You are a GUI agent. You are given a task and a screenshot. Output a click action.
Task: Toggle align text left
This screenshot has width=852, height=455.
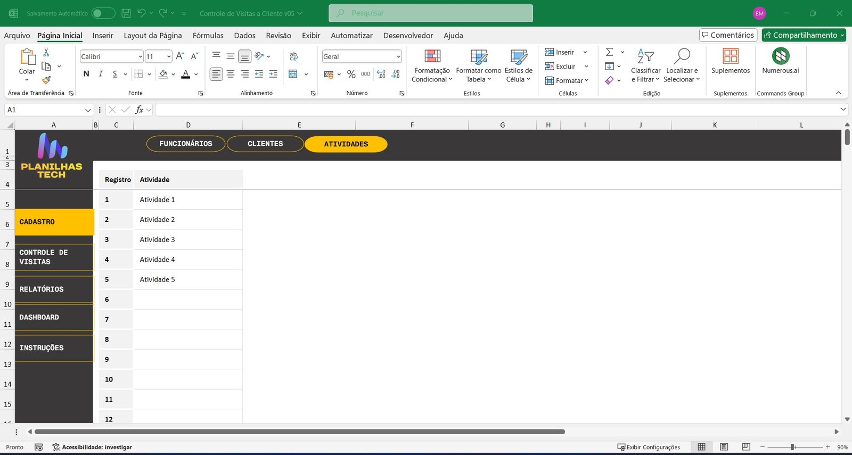[216, 75]
